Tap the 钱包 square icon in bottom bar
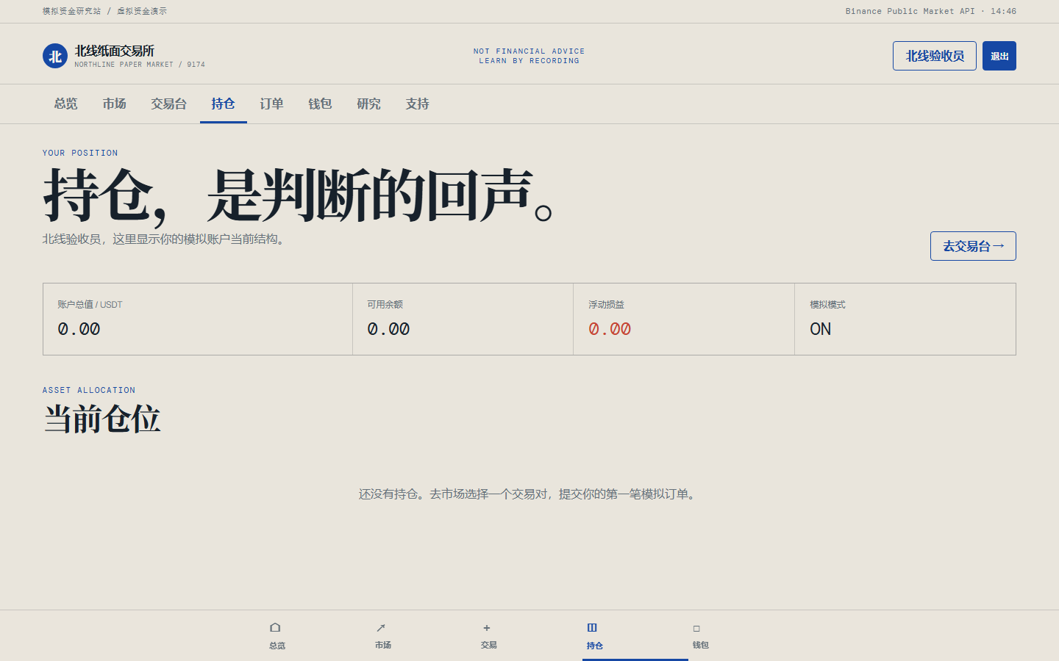The width and height of the screenshot is (1059, 661). coord(696,629)
